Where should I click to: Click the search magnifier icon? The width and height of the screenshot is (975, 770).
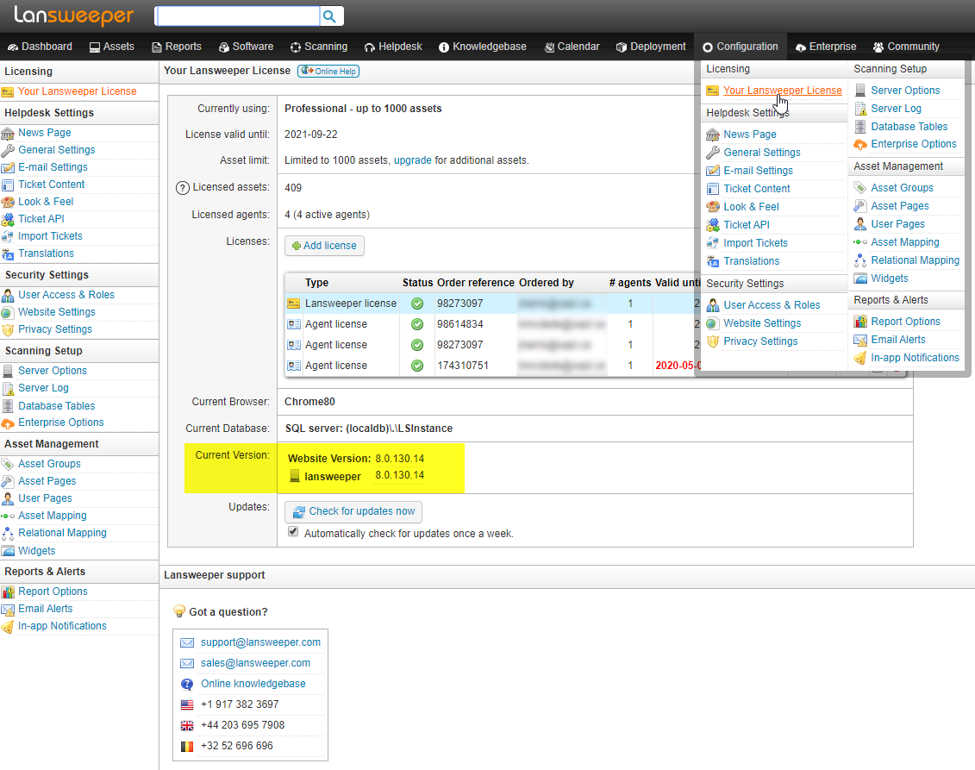coord(332,16)
